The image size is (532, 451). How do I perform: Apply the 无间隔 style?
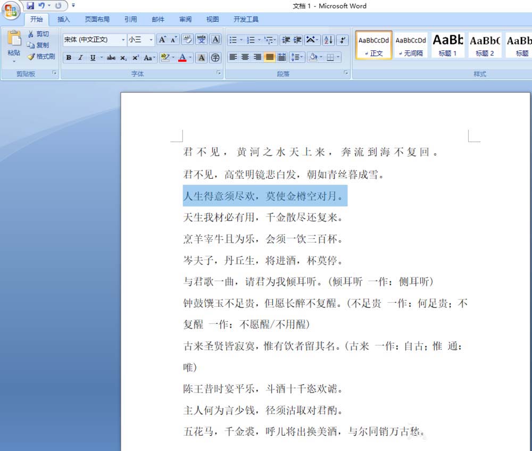point(411,45)
